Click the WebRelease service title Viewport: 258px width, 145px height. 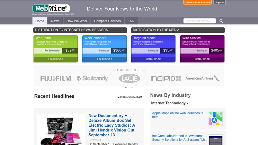[x=95, y=38]
